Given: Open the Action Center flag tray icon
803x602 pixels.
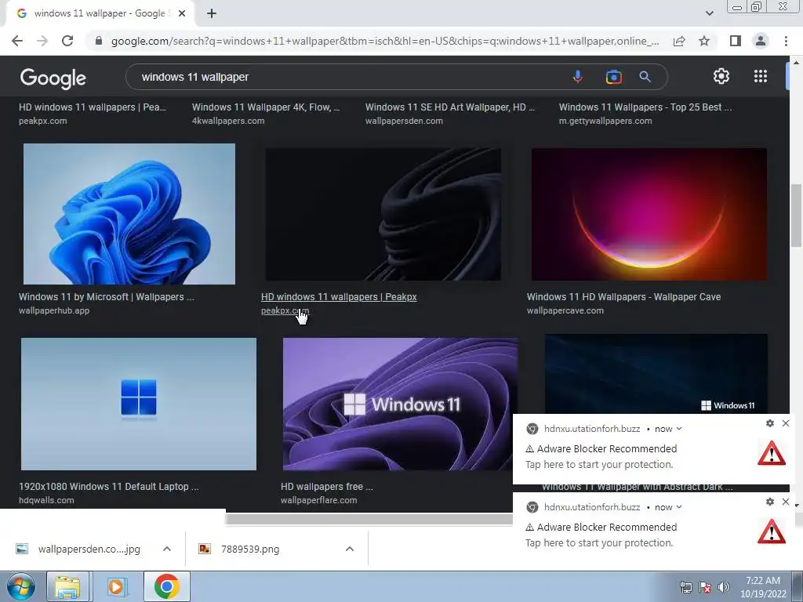Looking at the screenshot, I should pyautogui.click(x=705, y=587).
